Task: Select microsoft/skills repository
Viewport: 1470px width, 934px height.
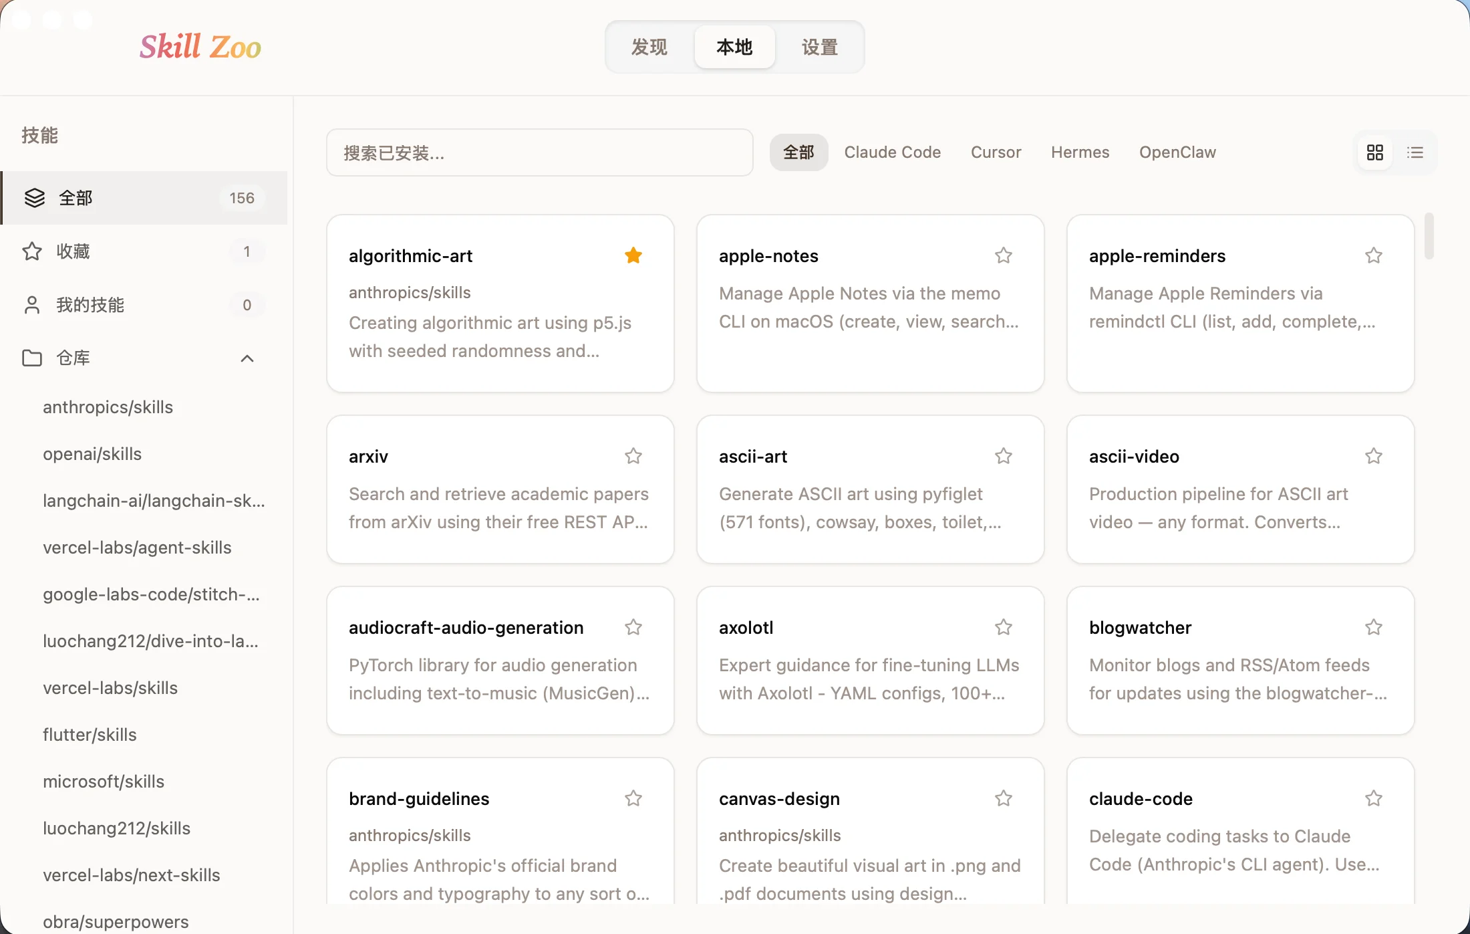Action: 104,782
